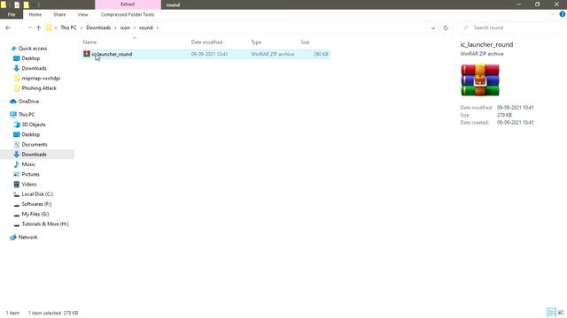Click the WinRAR ZIP archive type cell
Viewport: 567px width, 318px height.
point(273,54)
